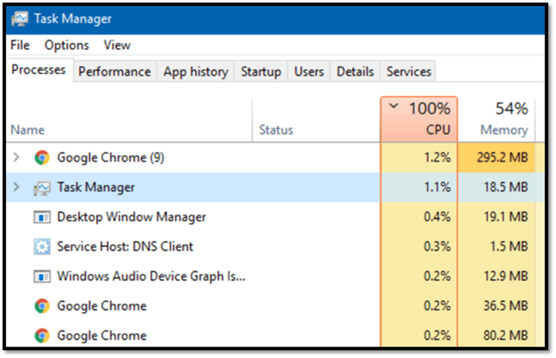Click the Google Chrome (9) app icon
This screenshot has width=556, height=358.
[x=42, y=158]
